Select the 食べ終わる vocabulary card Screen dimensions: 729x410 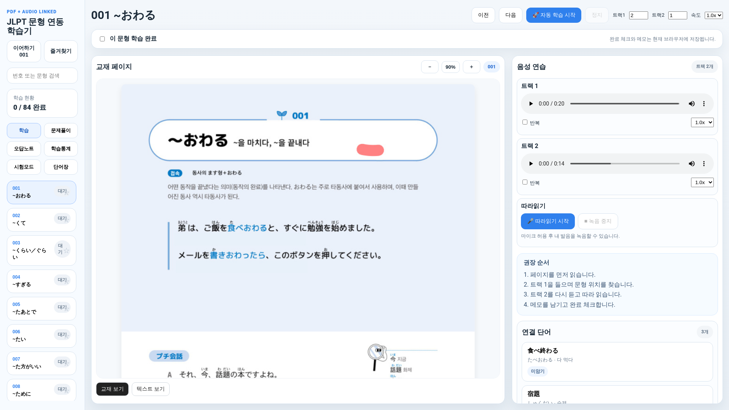tap(617, 362)
